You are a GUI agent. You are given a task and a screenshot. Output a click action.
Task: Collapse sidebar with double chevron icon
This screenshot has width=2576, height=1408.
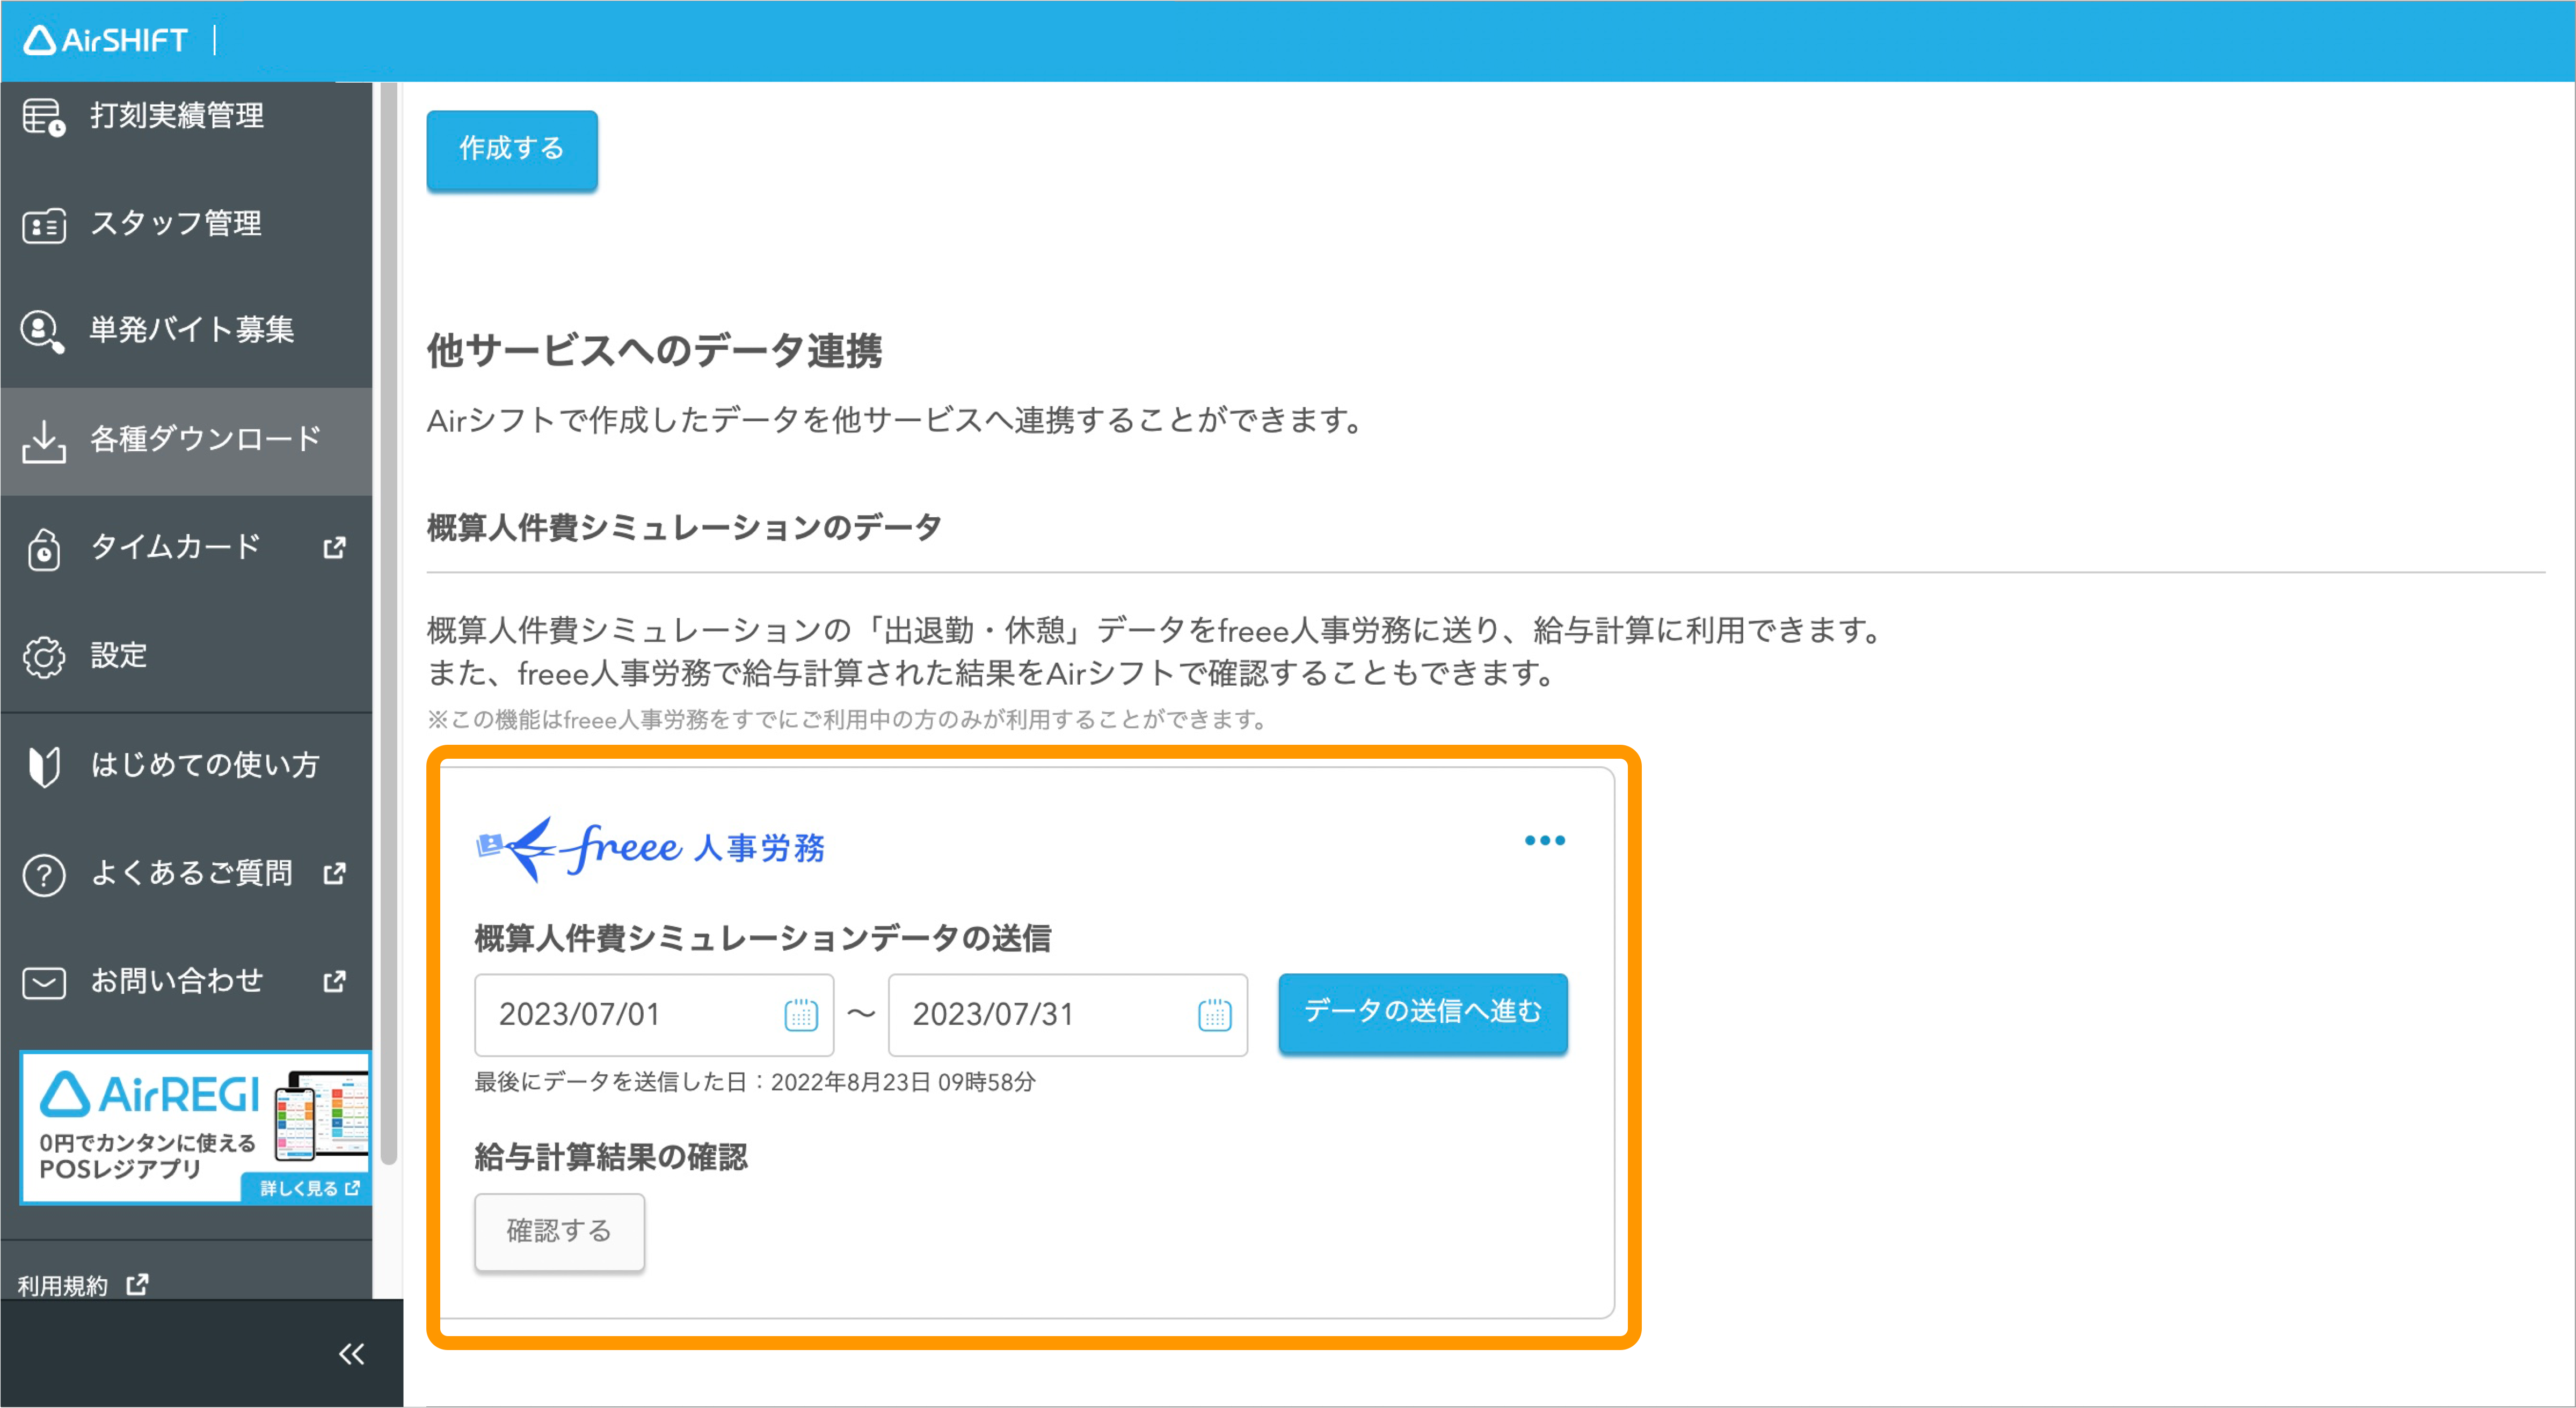(351, 1354)
